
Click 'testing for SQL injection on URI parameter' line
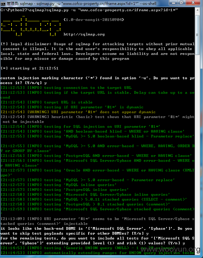click(80, 127)
